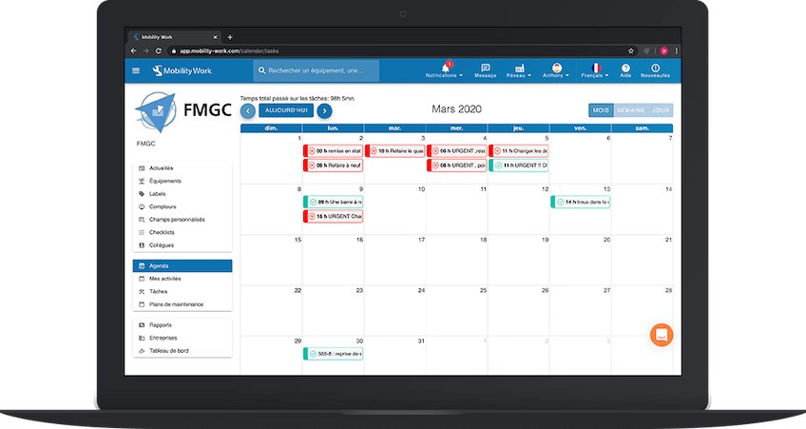Open the hamburger menu icon
This screenshot has height=429, width=806.
pyautogui.click(x=136, y=71)
